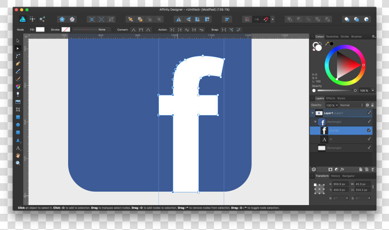
Task: Switch to the Pixel Persona
Action: 32,19
